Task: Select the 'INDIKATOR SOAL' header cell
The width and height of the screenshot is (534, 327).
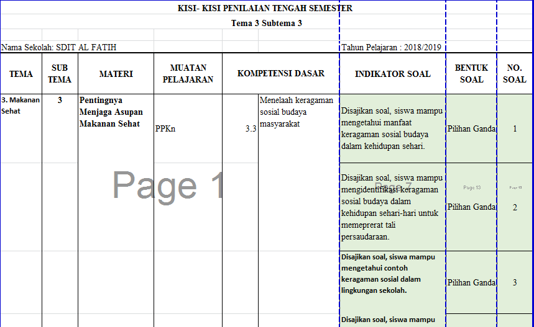Action: (393, 74)
